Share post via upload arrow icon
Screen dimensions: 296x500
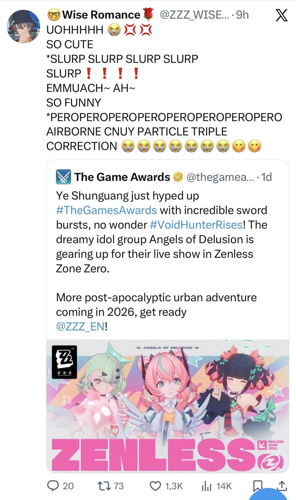(282, 485)
